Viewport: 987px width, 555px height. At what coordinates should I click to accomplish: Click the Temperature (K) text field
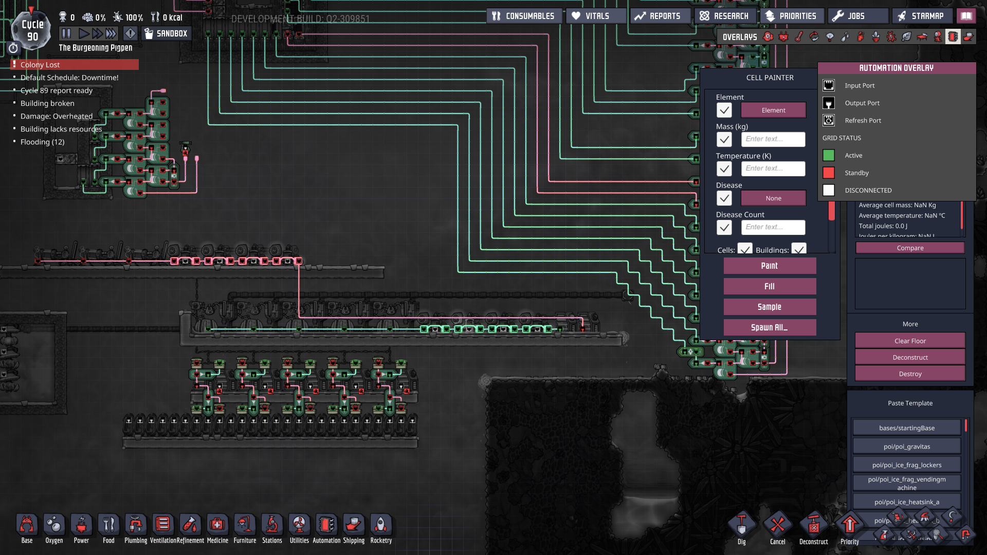click(x=773, y=169)
